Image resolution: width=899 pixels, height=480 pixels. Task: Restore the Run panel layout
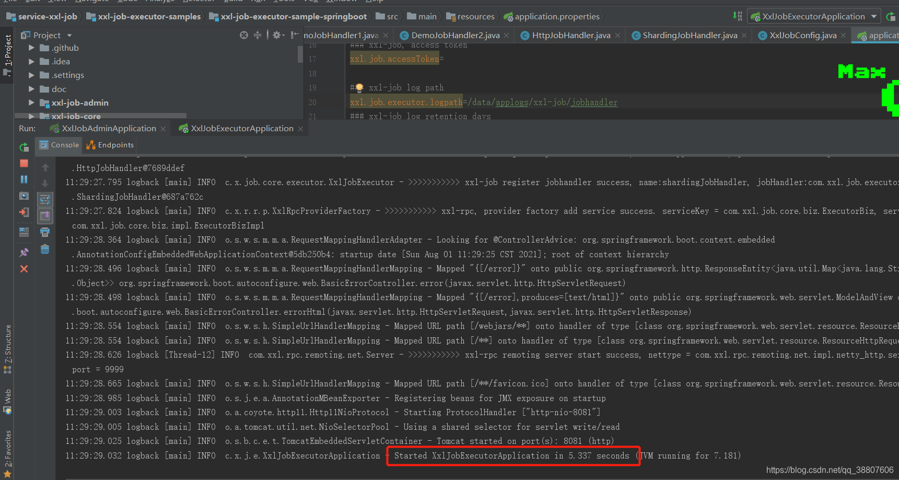[24, 232]
